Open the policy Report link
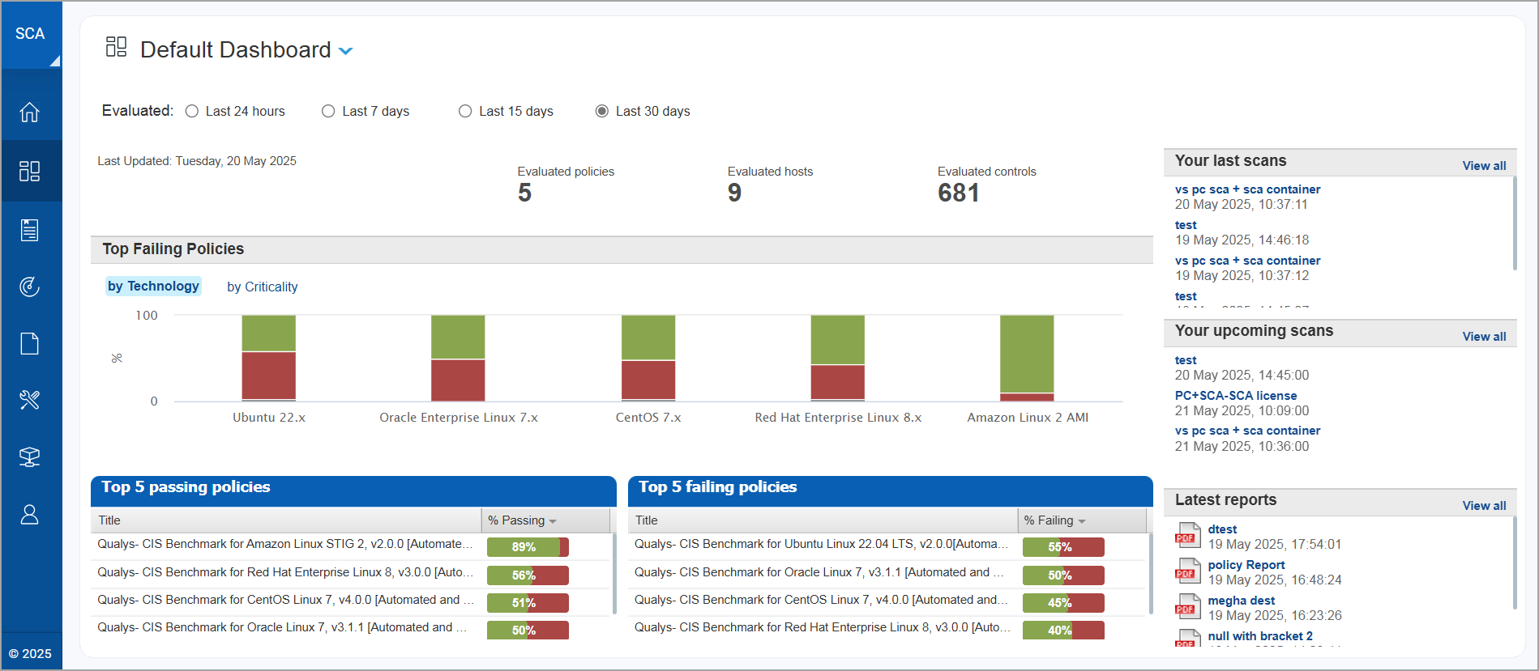The width and height of the screenshot is (1539, 671). pyautogui.click(x=1246, y=565)
